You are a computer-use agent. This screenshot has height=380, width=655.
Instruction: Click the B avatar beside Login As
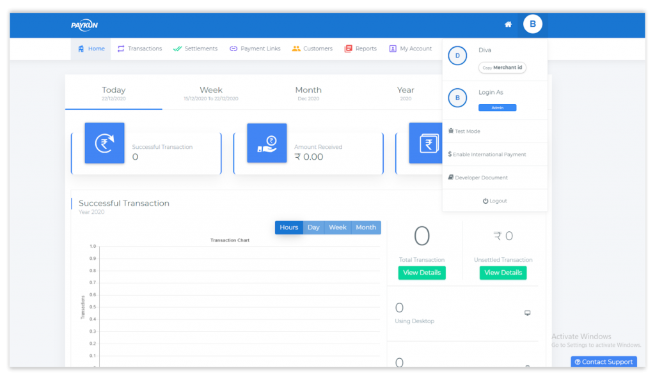(457, 98)
